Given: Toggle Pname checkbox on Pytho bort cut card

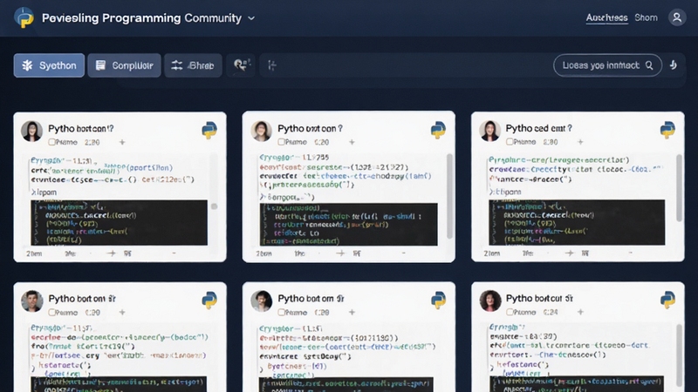Looking at the screenshot, I should click(x=510, y=312).
